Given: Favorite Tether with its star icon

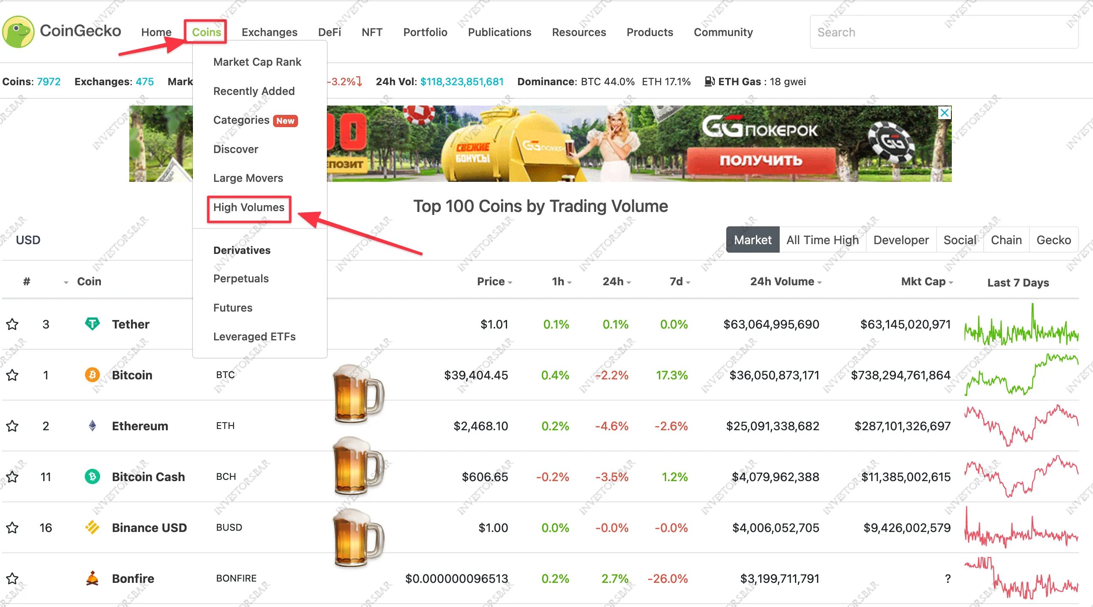Looking at the screenshot, I should tap(12, 324).
